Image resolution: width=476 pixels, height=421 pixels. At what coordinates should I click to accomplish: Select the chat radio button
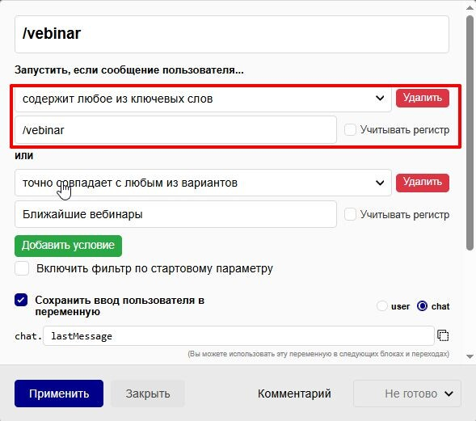click(422, 306)
